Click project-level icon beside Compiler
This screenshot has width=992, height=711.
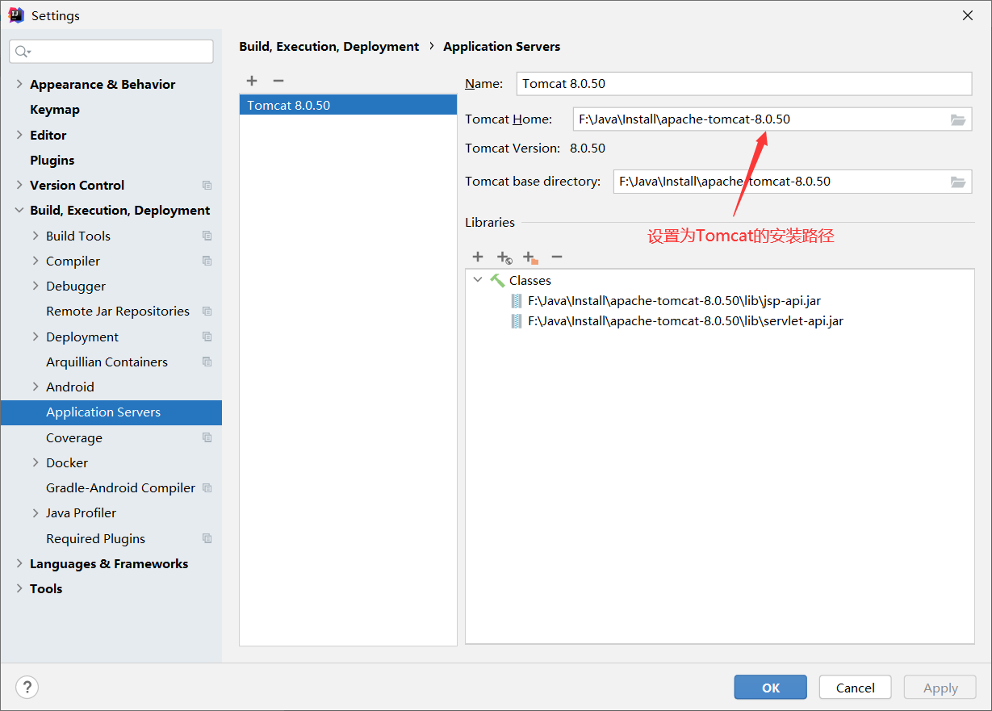207,261
